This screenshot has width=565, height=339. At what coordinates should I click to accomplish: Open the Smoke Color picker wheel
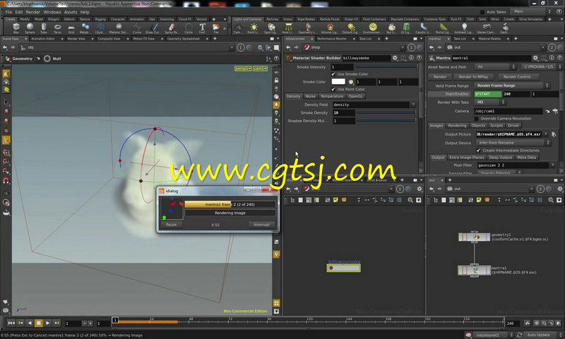pos(350,82)
